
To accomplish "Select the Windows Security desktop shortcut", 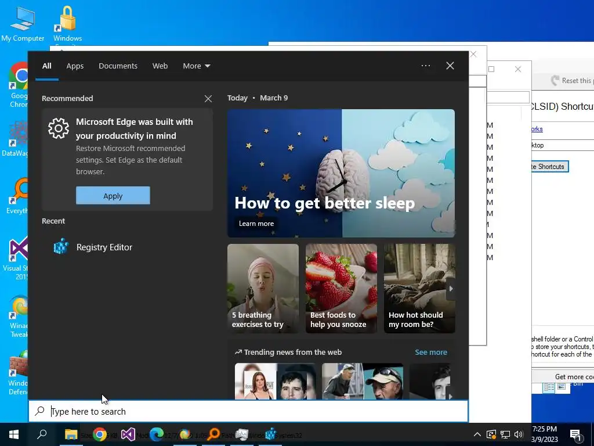I will tap(67, 24).
